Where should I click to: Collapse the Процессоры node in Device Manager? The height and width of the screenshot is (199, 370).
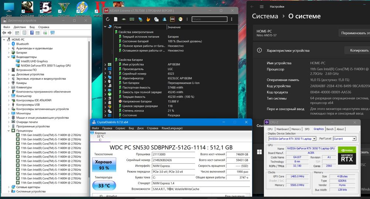pos(9,131)
